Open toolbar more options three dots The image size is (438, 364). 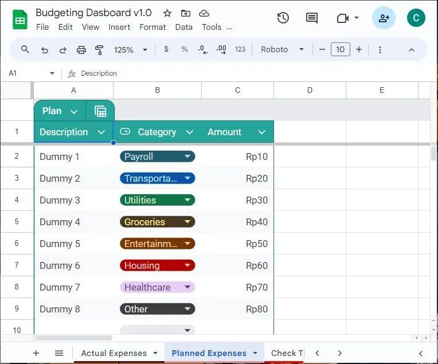click(x=380, y=50)
